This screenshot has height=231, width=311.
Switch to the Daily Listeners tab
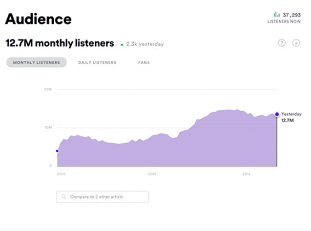tap(97, 63)
